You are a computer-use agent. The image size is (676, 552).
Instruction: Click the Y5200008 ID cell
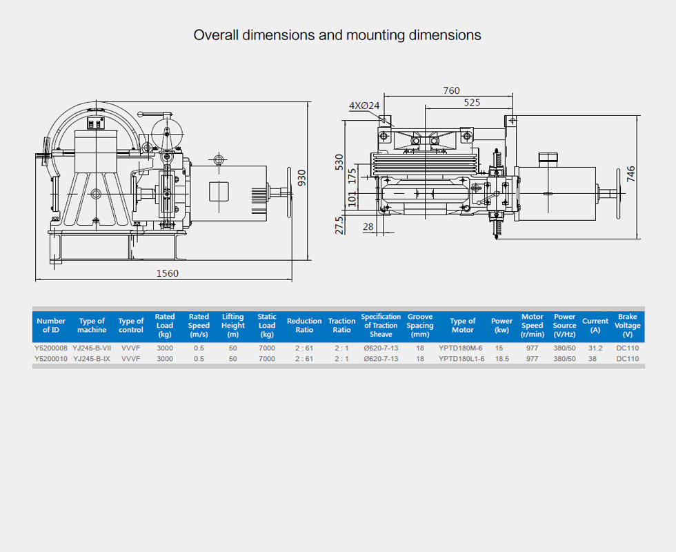tap(51, 348)
